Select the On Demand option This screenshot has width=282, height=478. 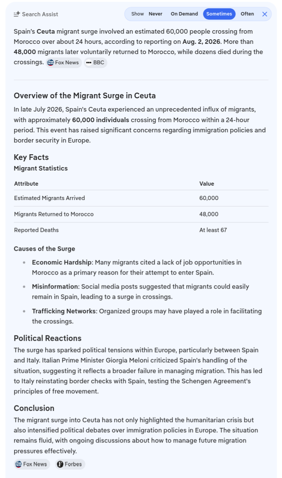184,14
